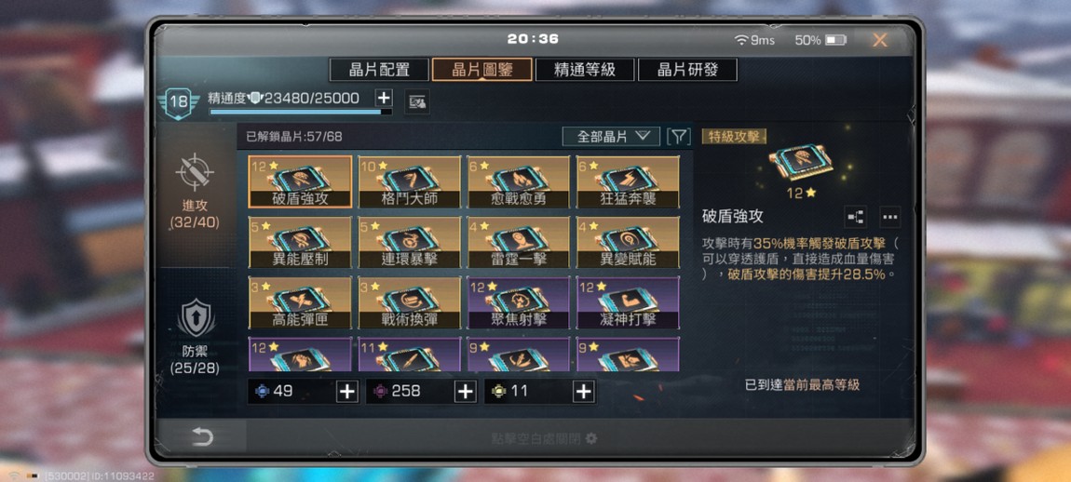Open the 晶片研發 tab
Image resolution: width=1071 pixels, height=482 pixels.
(x=688, y=70)
